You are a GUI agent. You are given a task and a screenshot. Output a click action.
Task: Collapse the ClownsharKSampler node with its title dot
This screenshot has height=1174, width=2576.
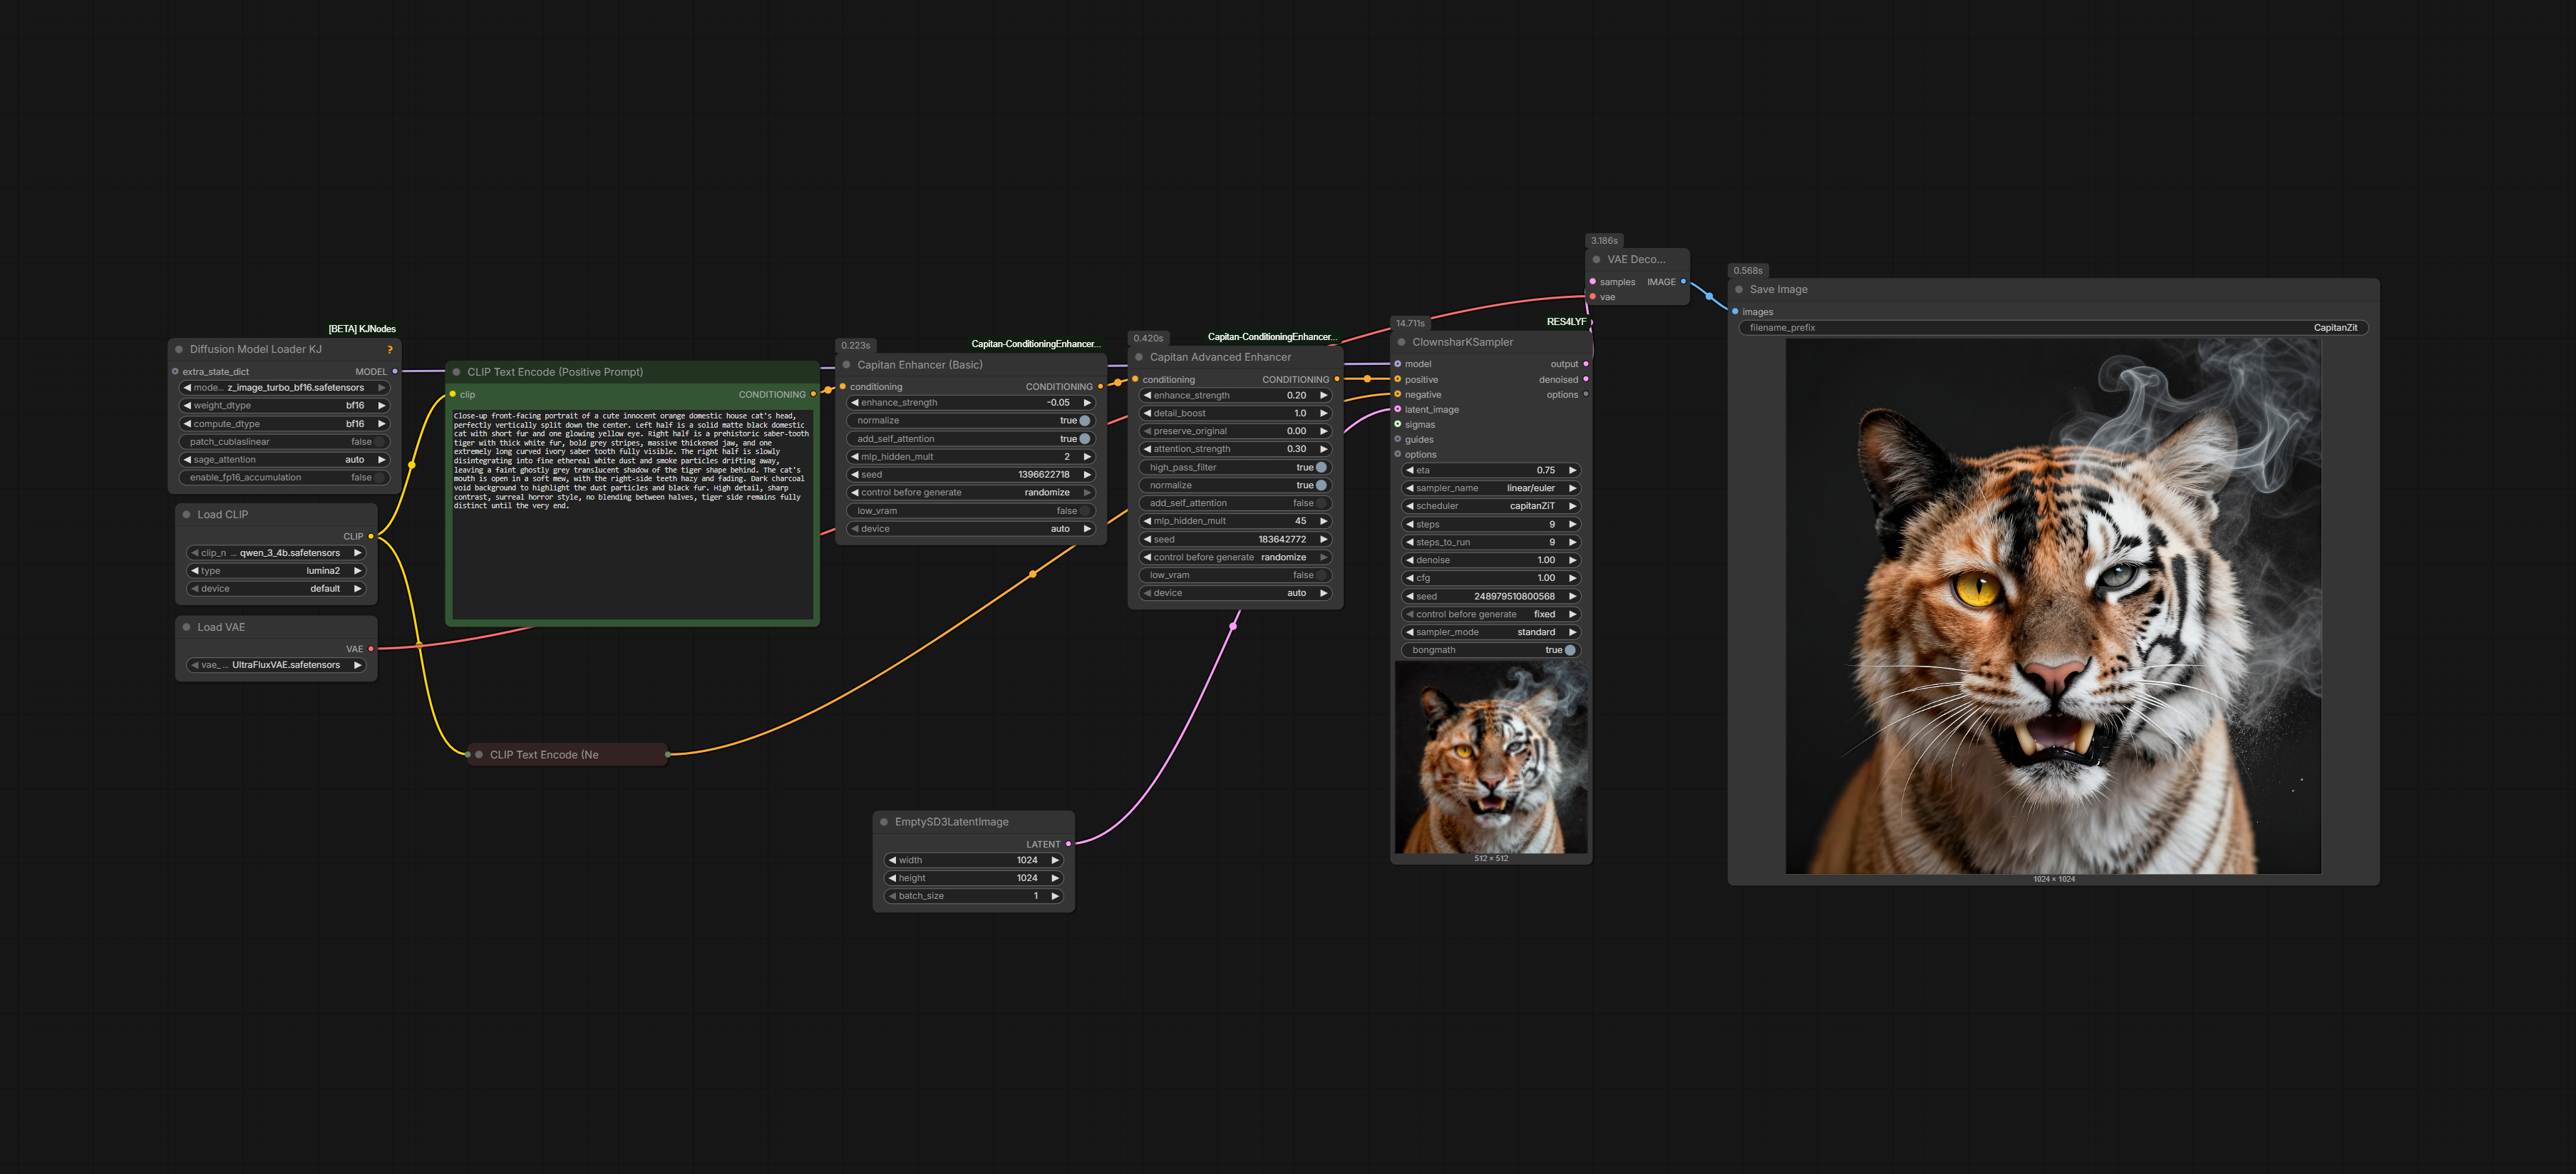(1401, 343)
